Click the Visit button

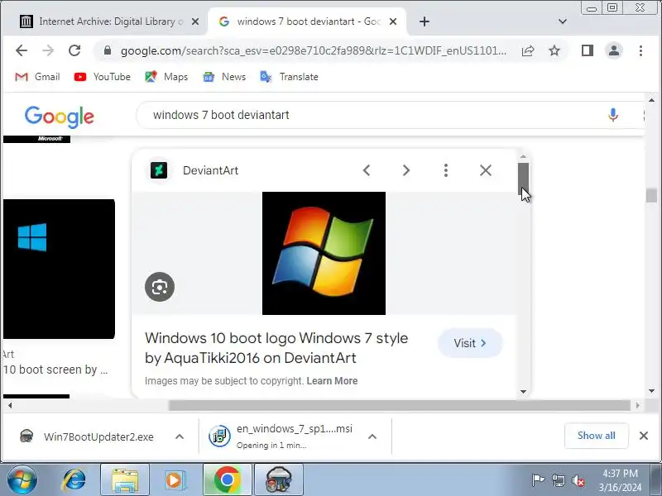pyautogui.click(x=470, y=343)
